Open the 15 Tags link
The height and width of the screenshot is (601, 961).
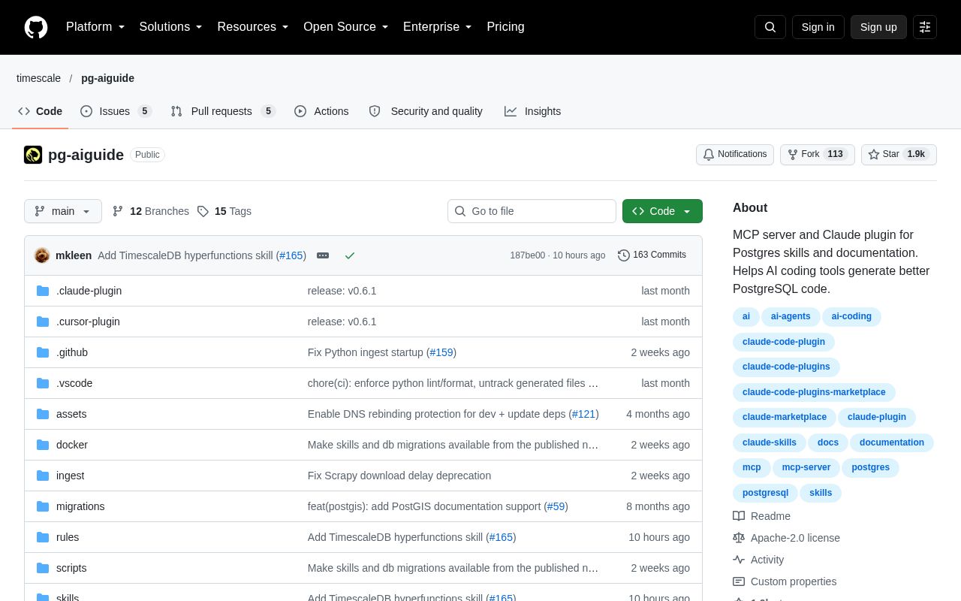pos(224,211)
